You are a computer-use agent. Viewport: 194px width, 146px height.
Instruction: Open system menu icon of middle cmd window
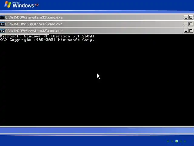pos(2,24)
